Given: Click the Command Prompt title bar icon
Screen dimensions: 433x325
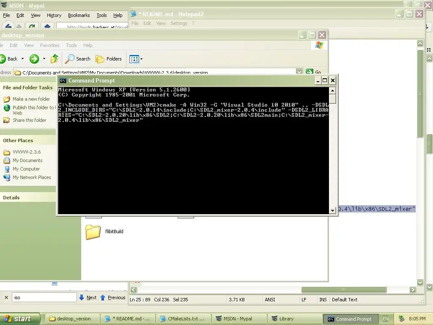Looking at the screenshot, I should (63, 80).
